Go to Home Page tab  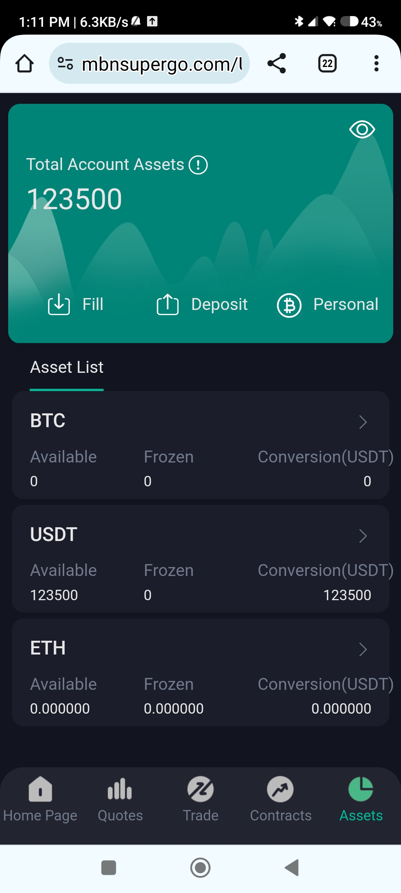tap(40, 798)
